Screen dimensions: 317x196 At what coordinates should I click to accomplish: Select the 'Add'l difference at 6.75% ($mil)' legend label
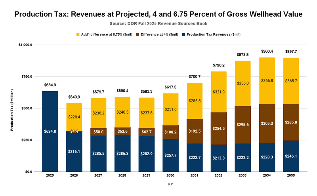107,34
